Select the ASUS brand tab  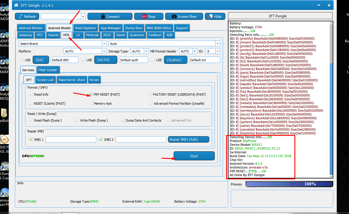107,35
